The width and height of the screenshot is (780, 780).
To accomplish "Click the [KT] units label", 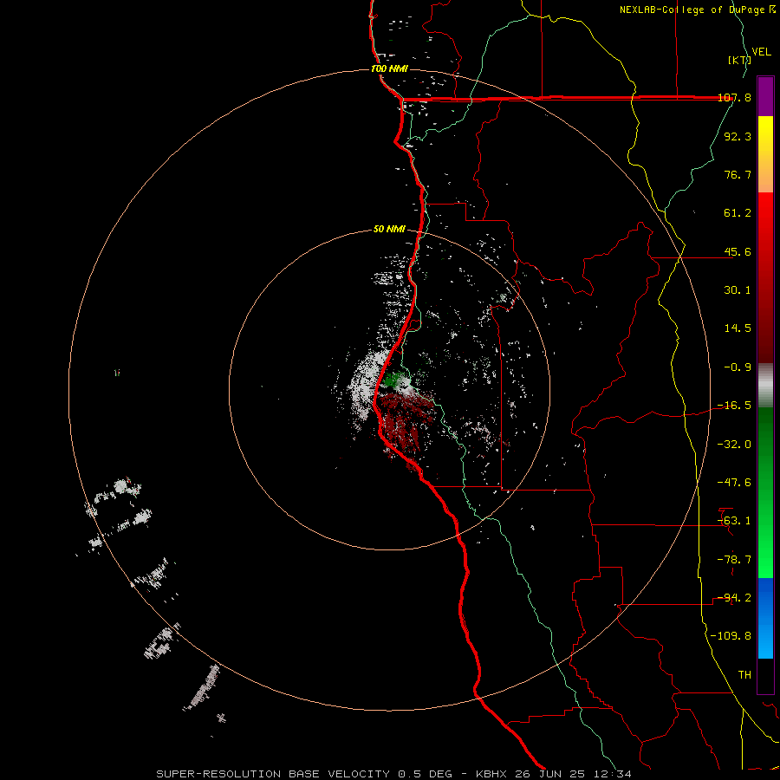I will [x=739, y=60].
